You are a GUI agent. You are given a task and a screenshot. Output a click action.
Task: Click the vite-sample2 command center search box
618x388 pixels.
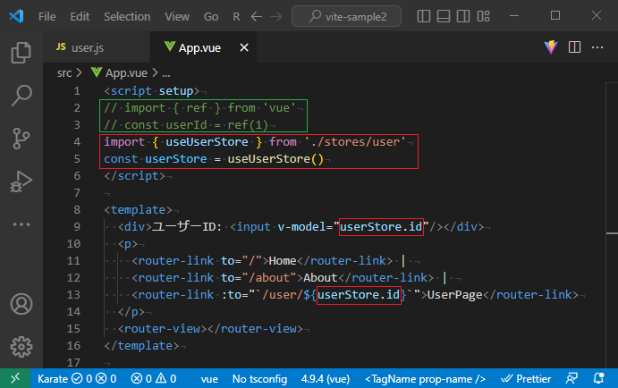coord(346,16)
